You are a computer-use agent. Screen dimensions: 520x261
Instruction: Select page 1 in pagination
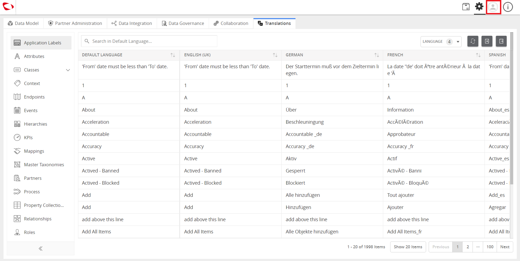(457, 247)
